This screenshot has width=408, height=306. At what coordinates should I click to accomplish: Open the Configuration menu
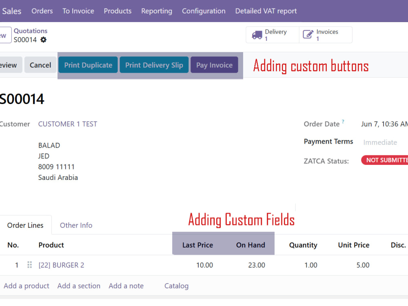(x=204, y=11)
